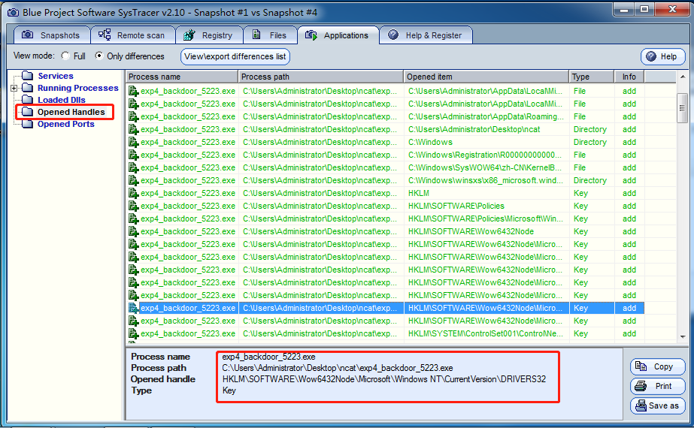The width and height of the screenshot is (694, 428).
Task: Select Running Processes tree node
Action: coord(78,88)
